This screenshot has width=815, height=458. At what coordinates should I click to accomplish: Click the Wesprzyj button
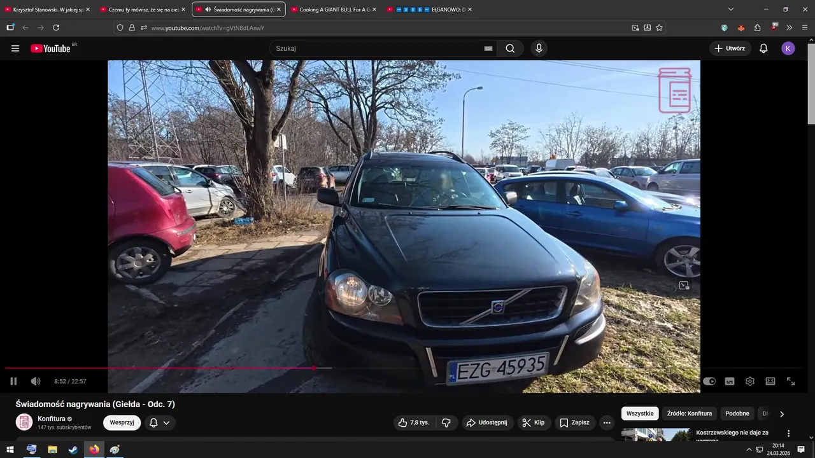click(122, 422)
